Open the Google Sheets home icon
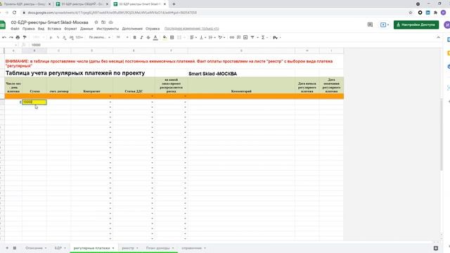 2,25
